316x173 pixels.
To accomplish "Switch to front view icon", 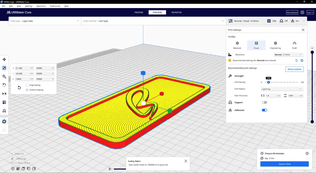I will pyautogui.click(x=18, y=169).
